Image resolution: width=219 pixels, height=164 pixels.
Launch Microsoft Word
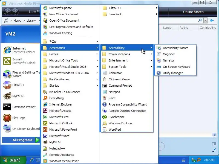pyautogui.click(x=70, y=136)
